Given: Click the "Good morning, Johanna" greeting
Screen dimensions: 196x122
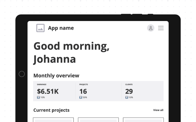Looking at the screenshot, I should [71, 52].
